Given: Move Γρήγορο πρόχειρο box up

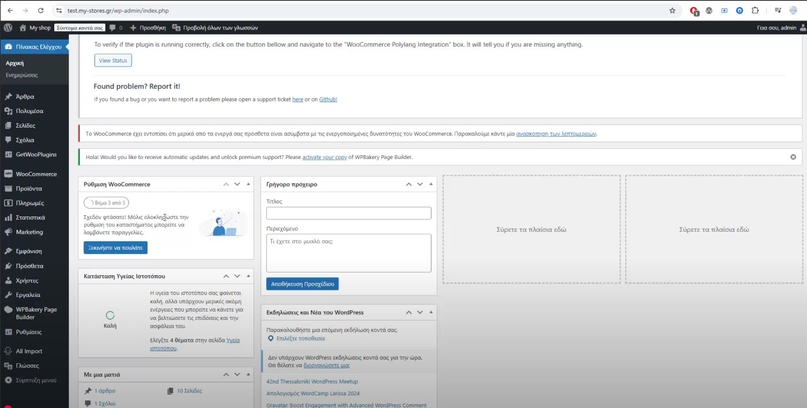Looking at the screenshot, I should point(409,184).
